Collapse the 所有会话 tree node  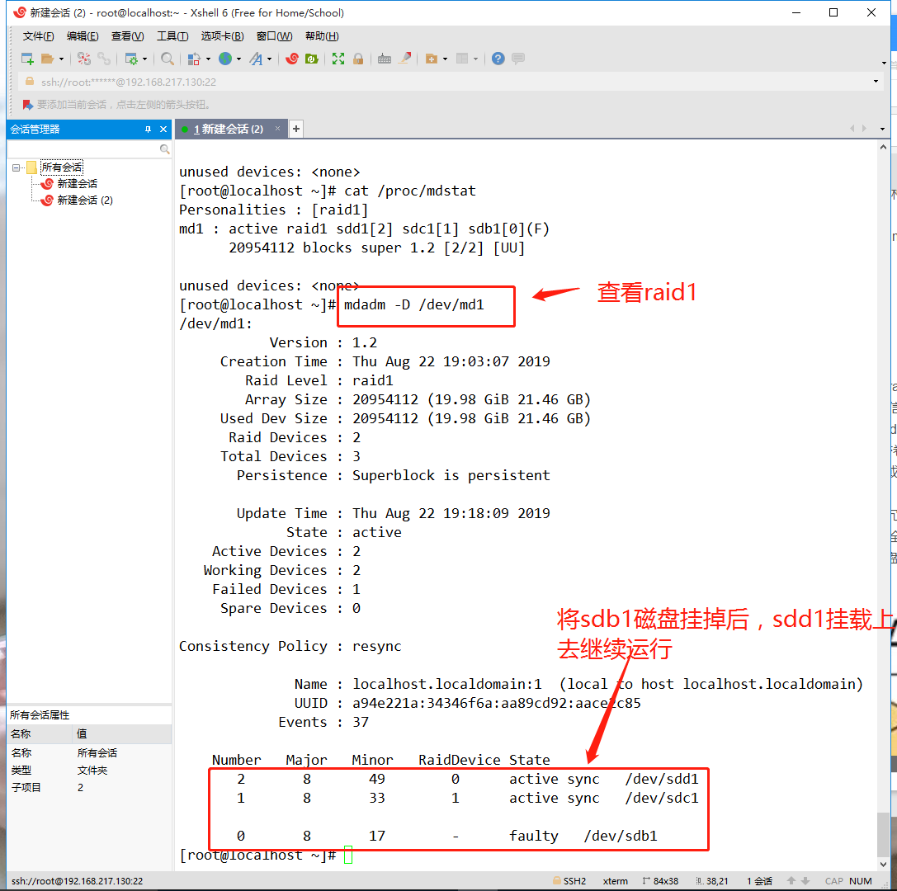[16, 167]
